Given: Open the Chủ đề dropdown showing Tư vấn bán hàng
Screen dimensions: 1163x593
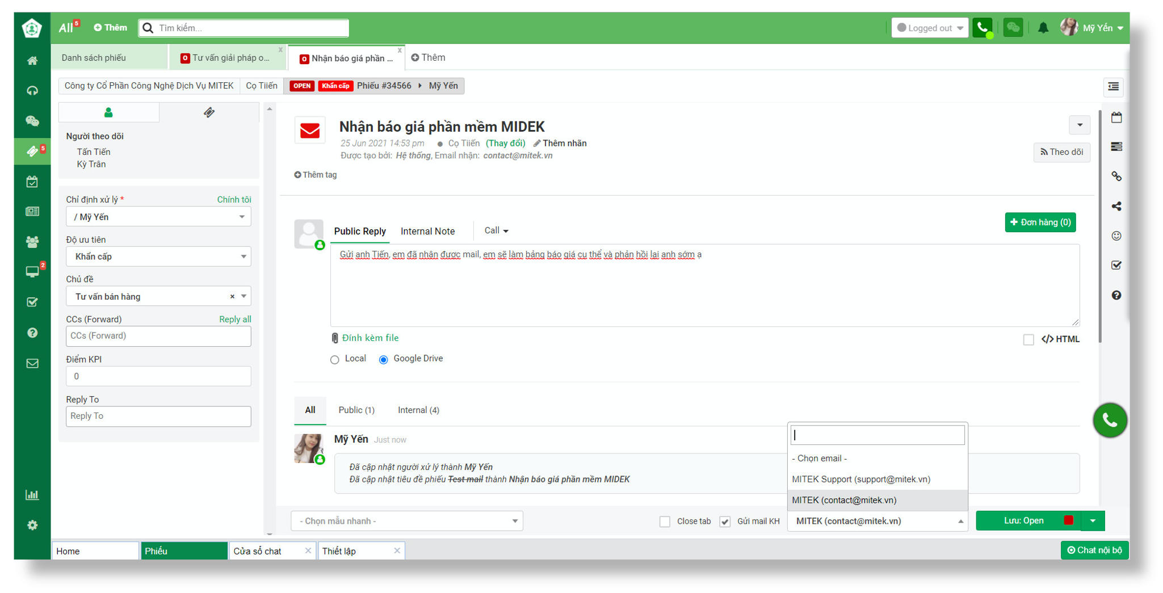Looking at the screenshot, I should click(158, 296).
